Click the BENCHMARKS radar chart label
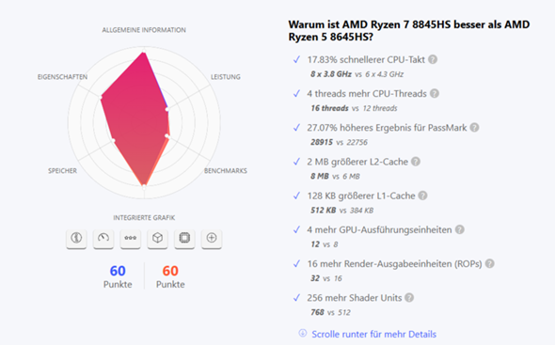 point(226,171)
